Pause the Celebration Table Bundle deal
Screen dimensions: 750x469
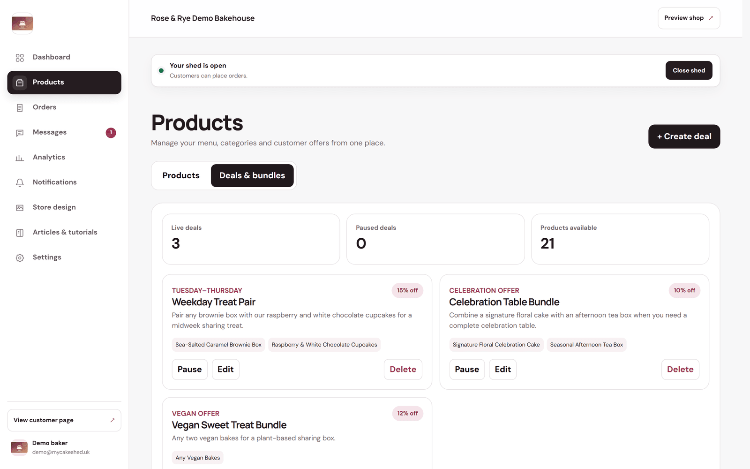(467, 370)
